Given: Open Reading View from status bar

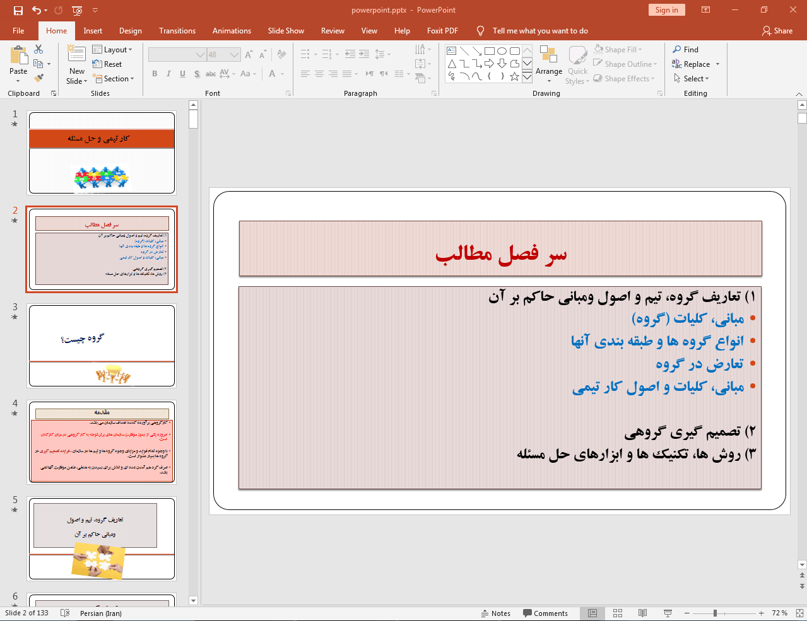Looking at the screenshot, I should click(x=642, y=613).
